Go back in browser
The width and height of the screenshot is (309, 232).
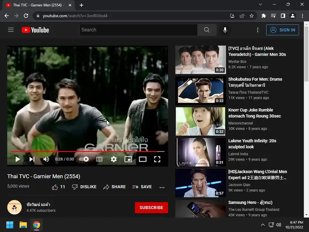pyautogui.click(x=7, y=16)
